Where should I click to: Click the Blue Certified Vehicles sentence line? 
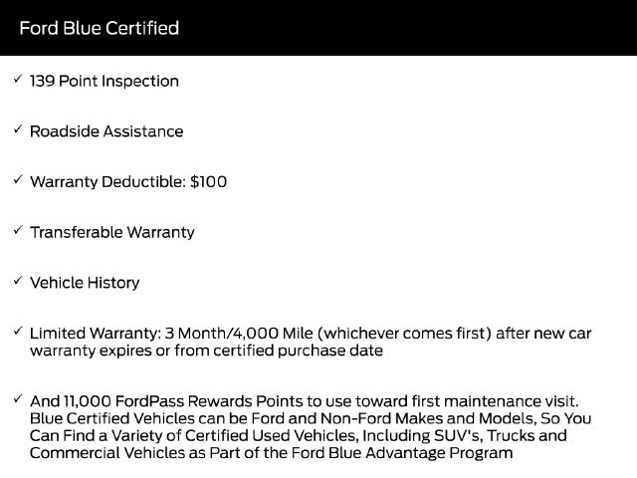311,418
